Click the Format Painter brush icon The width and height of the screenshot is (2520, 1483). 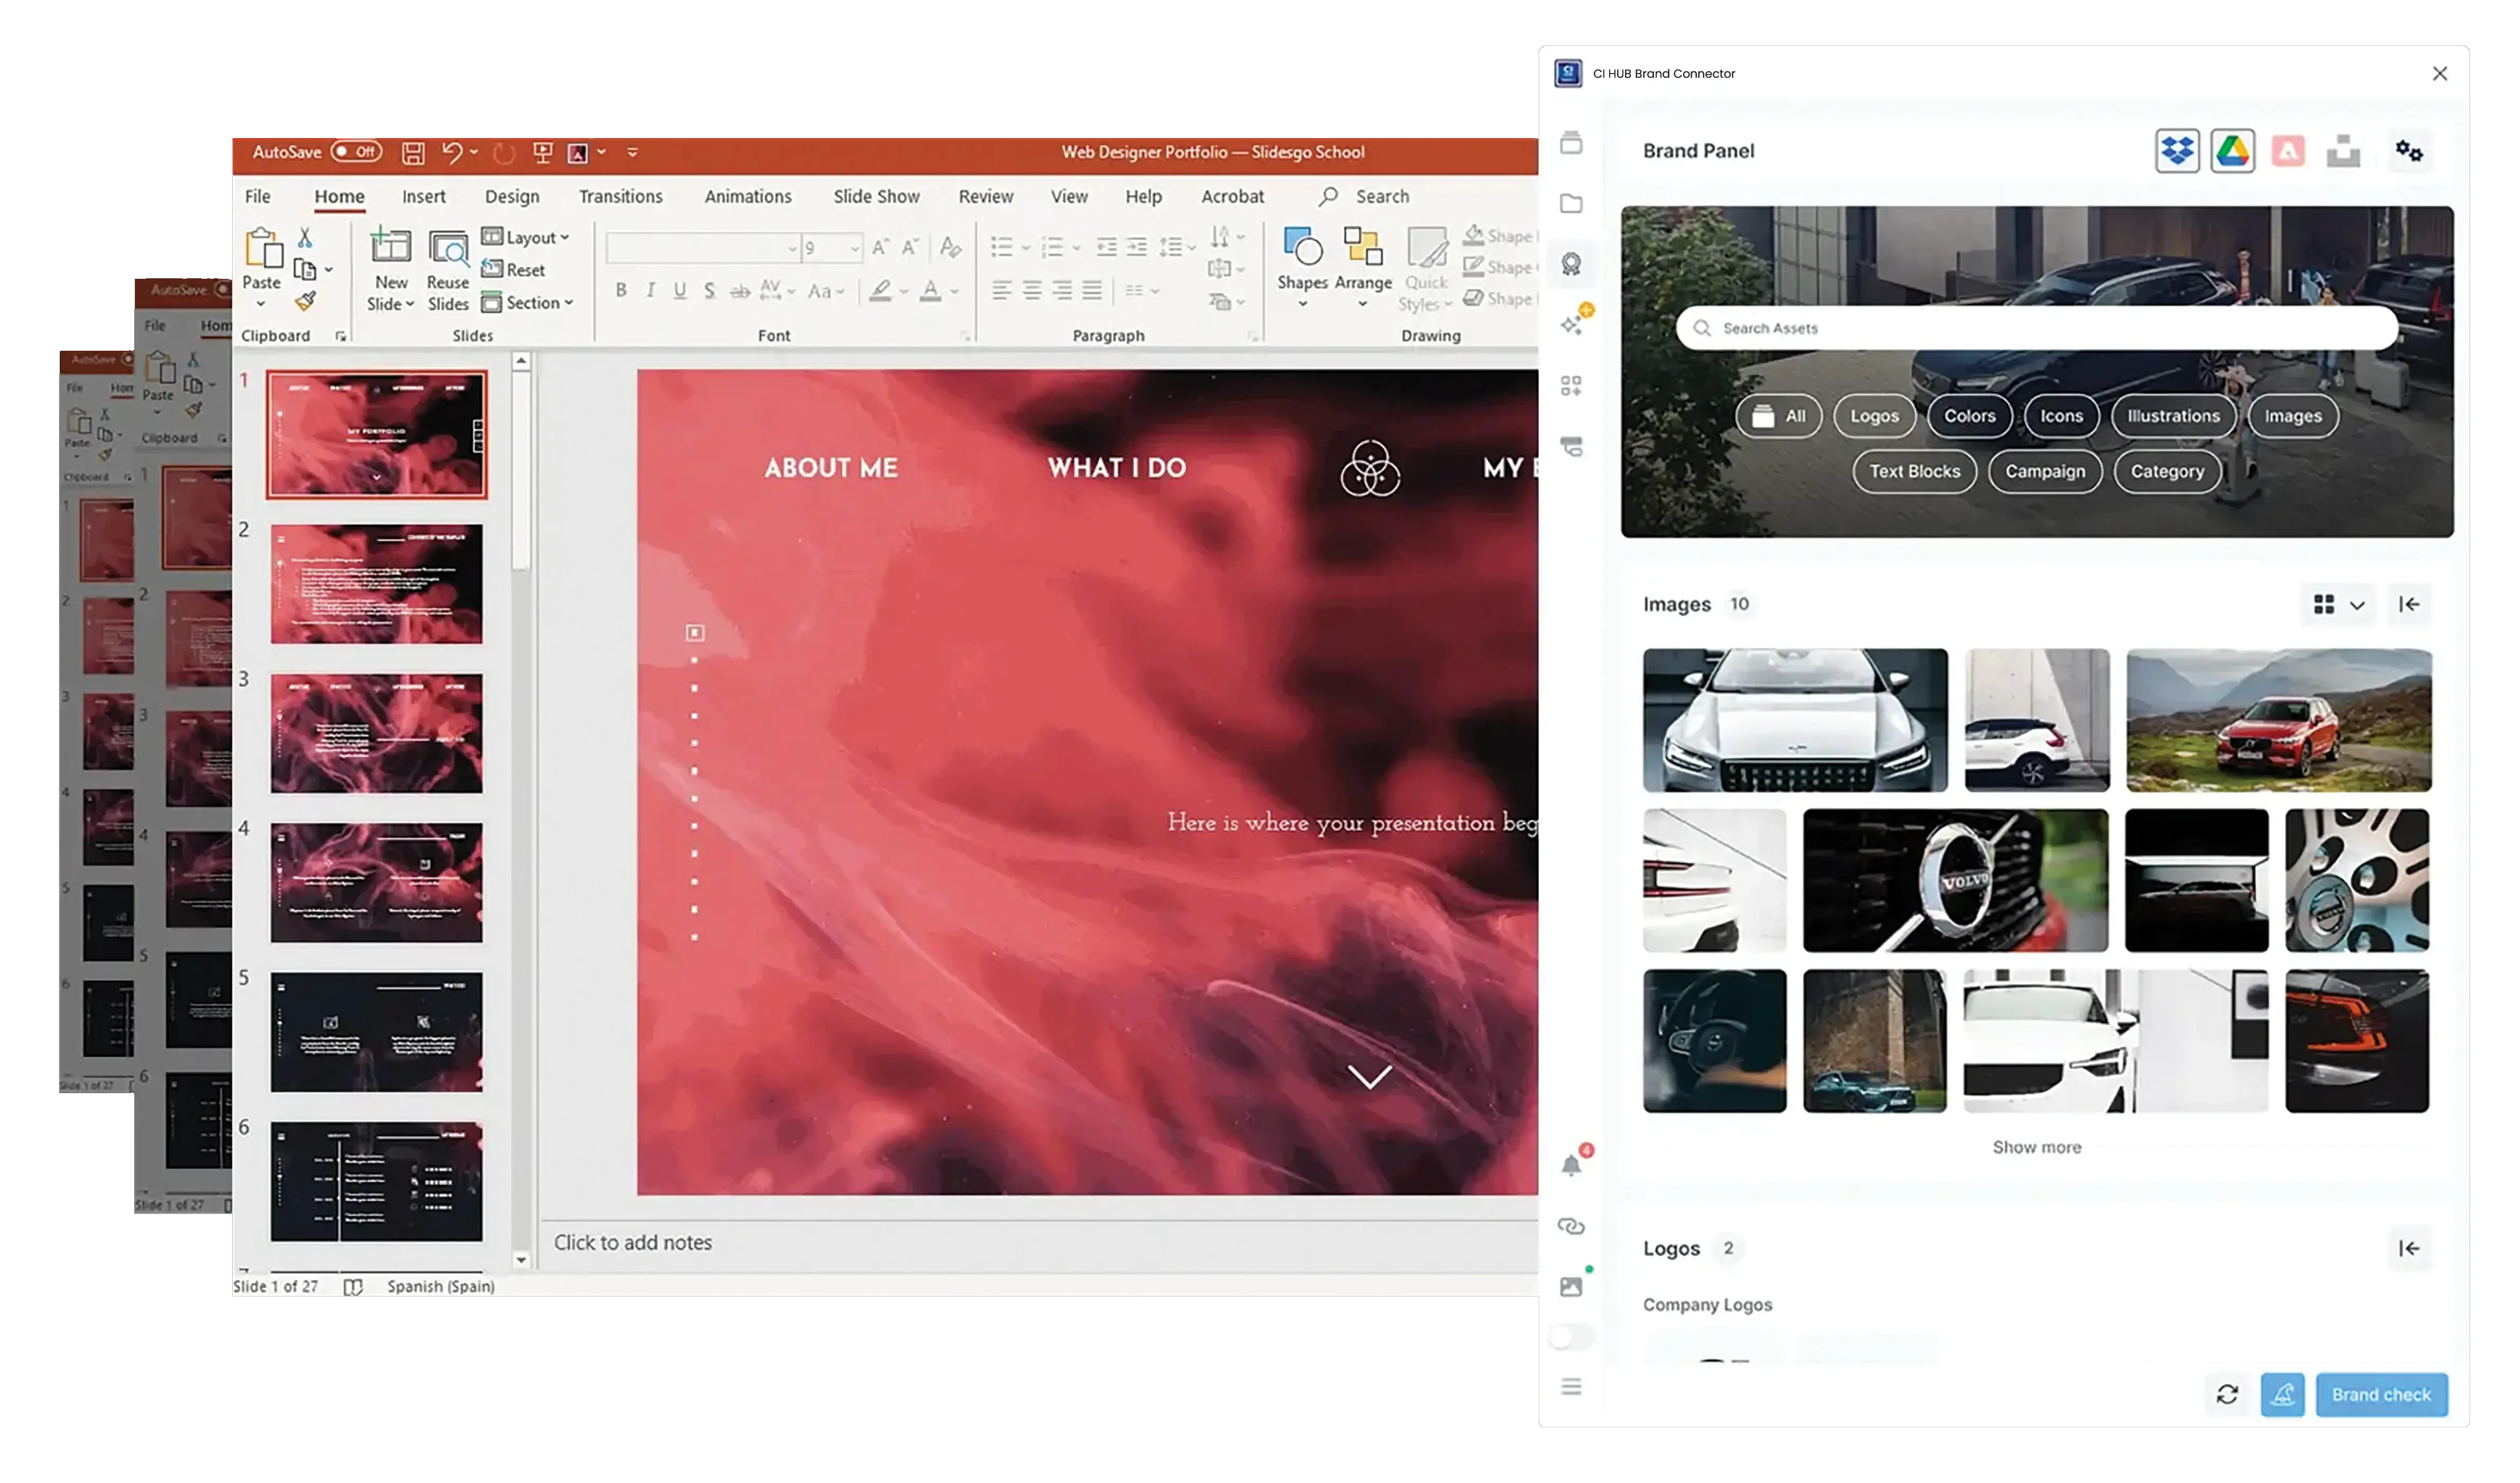click(x=305, y=301)
